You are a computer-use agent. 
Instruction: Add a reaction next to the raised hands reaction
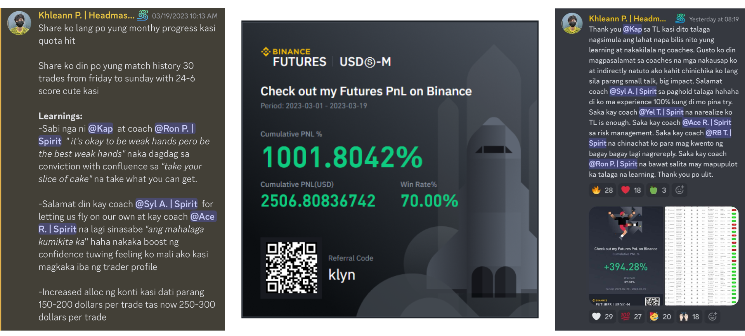point(713,317)
